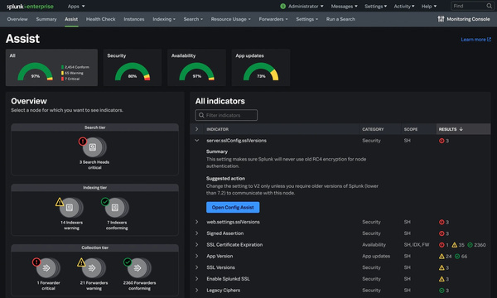Image resolution: width=497 pixels, height=298 pixels.
Task: Click the warning icon on SSL Versions row
Action: coord(442,267)
